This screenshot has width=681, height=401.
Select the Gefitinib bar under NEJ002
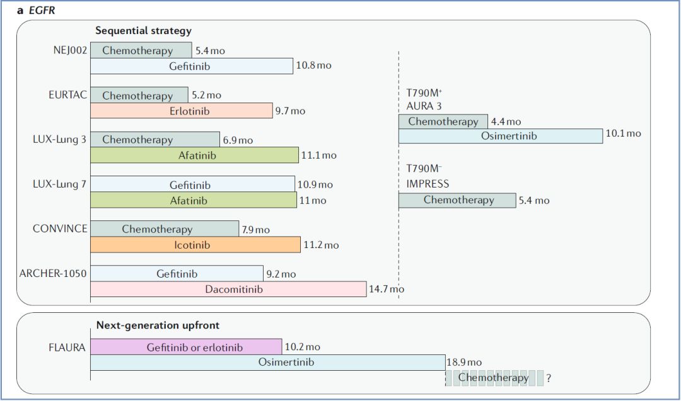tap(192, 66)
